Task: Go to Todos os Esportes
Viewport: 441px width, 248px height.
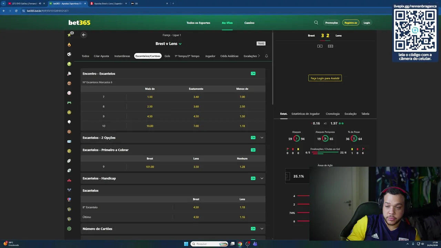Action: (198, 23)
